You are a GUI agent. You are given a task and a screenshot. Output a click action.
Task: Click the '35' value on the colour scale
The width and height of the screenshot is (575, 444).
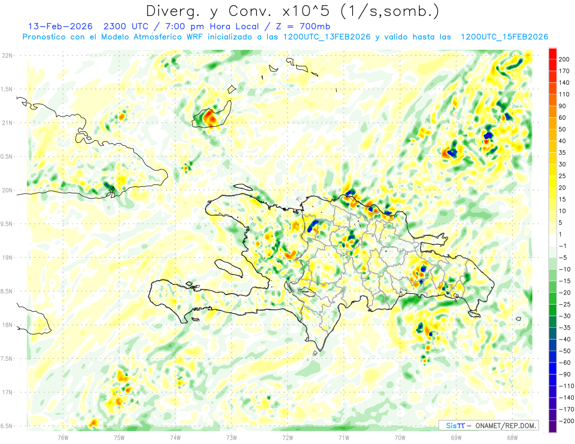pyautogui.click(x=563, y=153)
